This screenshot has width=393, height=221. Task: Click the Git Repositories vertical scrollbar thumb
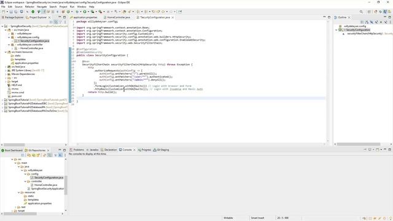(66, 185)
